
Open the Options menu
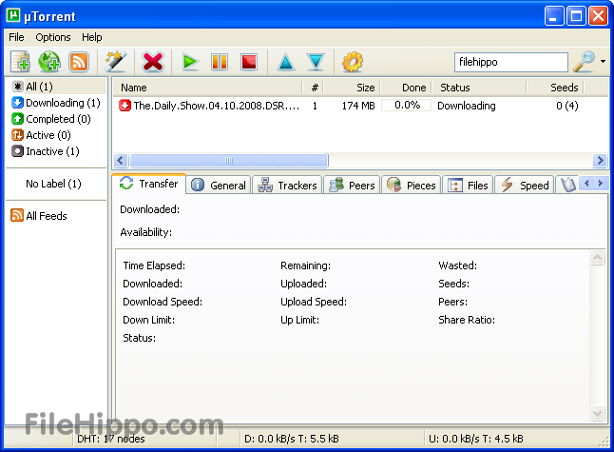[53, 37]
